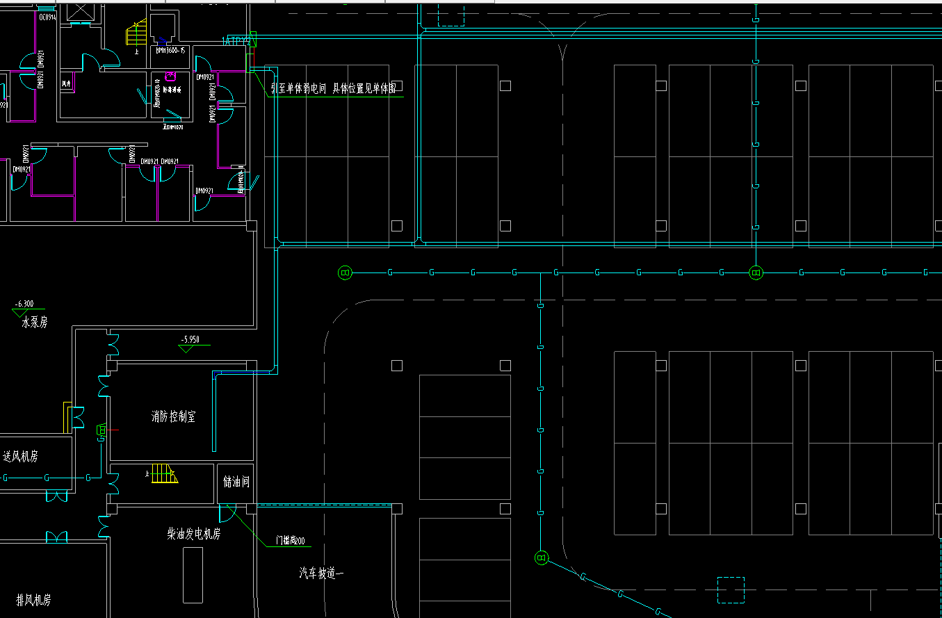
Task: Select the 门槛高200 annotation text
Action: pyautogui.click(x=290, y=540)
